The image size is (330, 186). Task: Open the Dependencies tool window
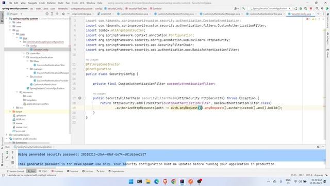[x=116, y=171]
